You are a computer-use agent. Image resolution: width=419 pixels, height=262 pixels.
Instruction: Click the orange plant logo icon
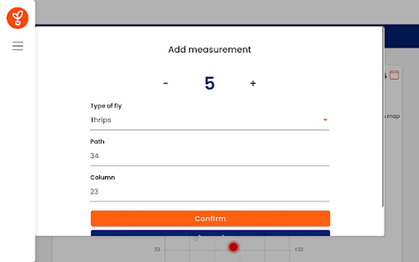(17, 18)
